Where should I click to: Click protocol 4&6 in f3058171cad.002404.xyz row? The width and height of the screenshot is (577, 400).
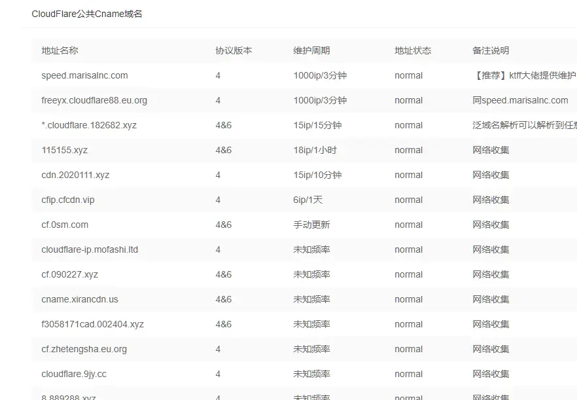[x=224, y=324]
